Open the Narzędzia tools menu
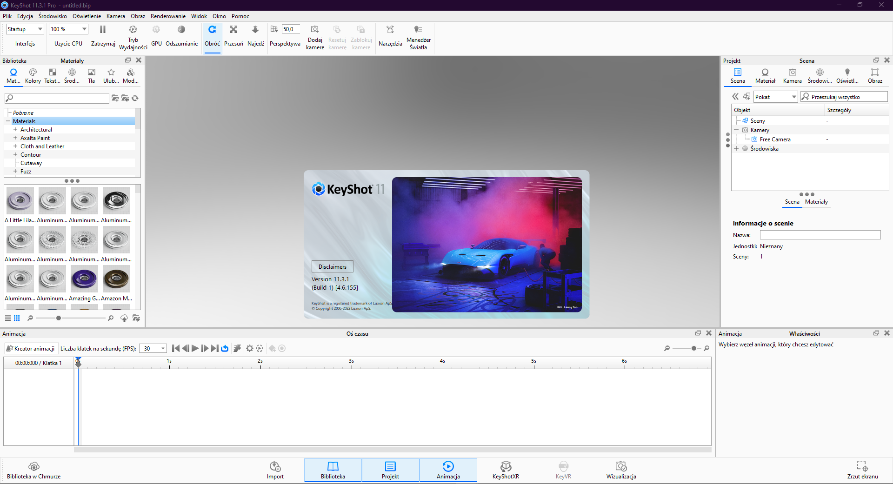The height and width of the screenshot is (484, 893). (390, 36)
